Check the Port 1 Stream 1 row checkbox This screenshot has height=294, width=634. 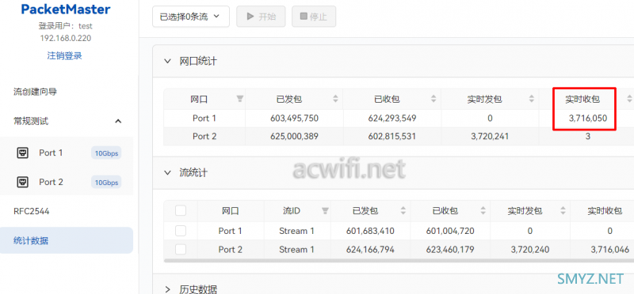tap(181, 231)
